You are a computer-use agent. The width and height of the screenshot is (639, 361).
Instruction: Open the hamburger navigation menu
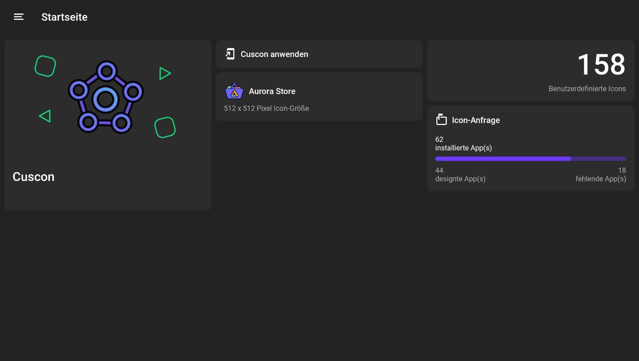(x=19, y=17)
